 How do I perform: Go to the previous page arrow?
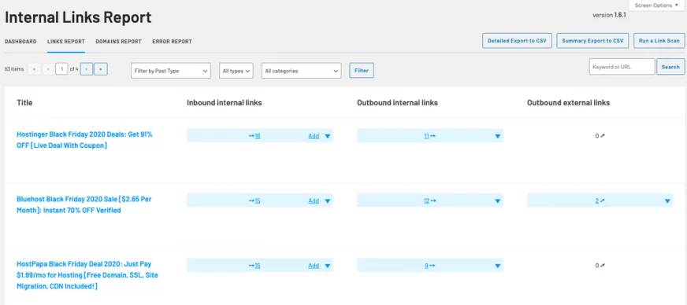click(x=48, y=69)
